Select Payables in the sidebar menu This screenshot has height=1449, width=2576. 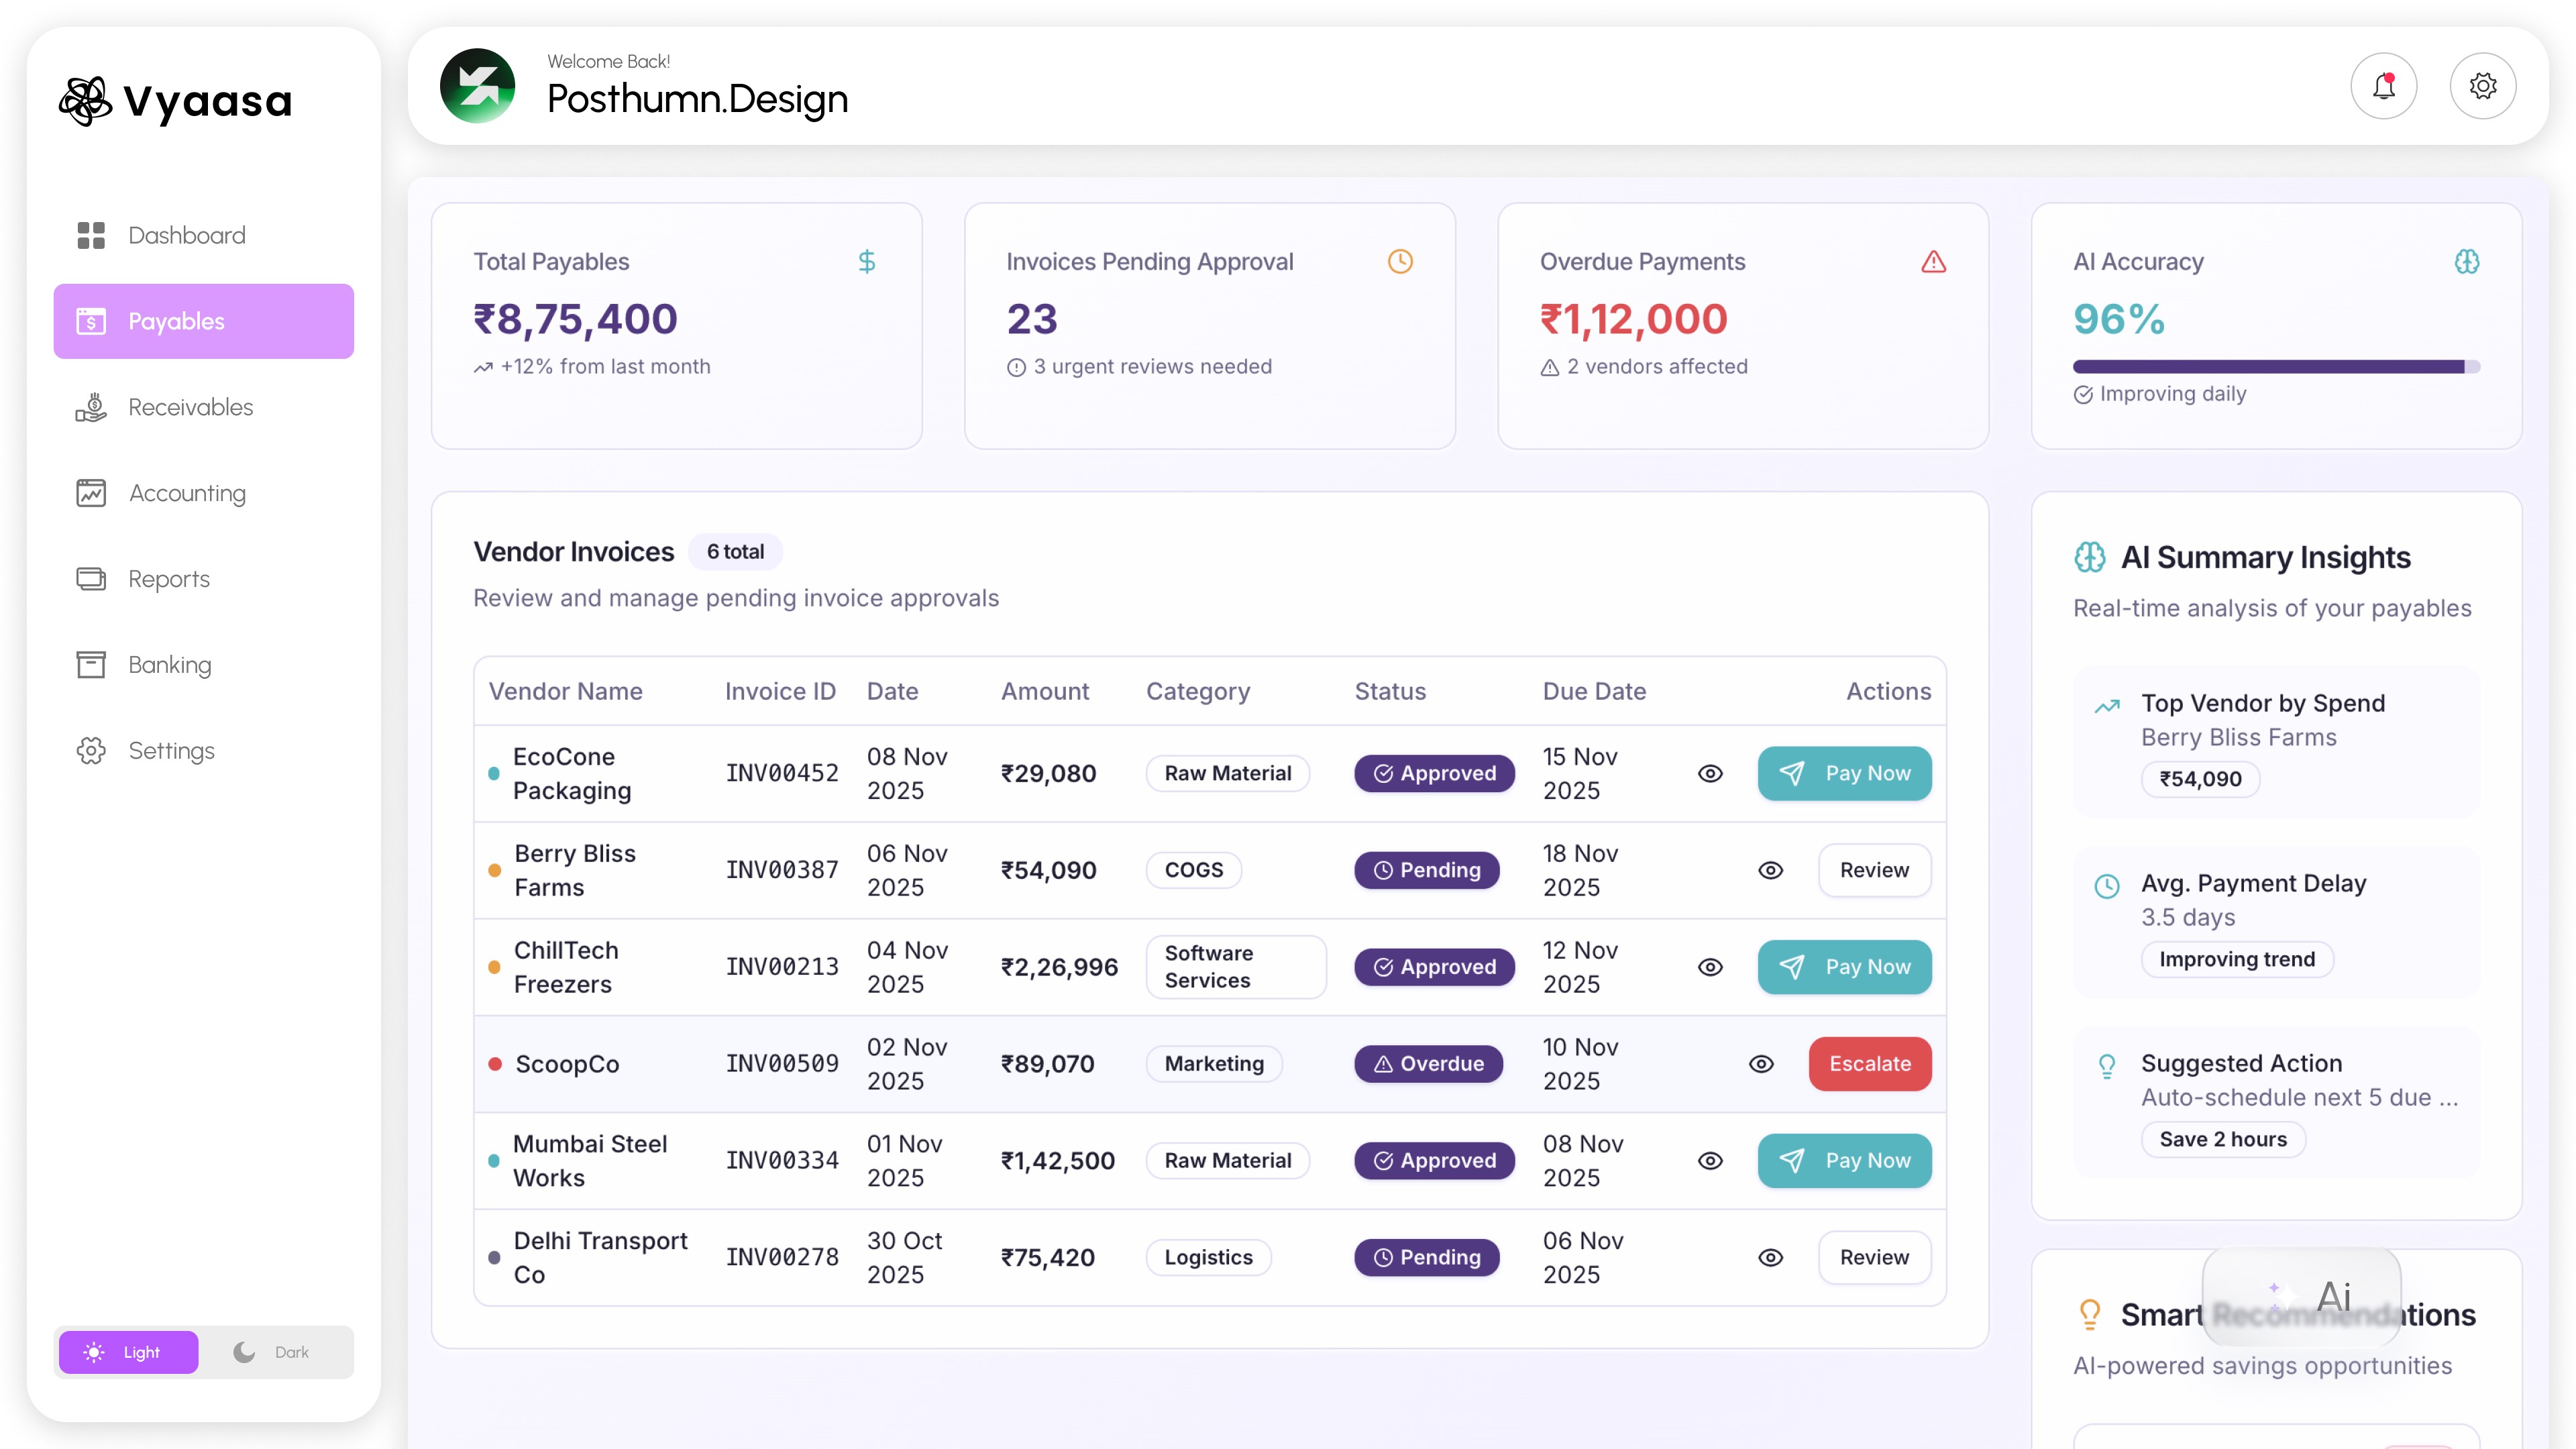(175, 321)
